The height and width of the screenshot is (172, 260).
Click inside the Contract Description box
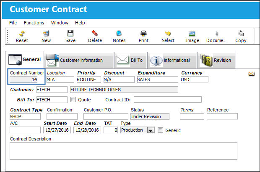(x=124, y=151)
